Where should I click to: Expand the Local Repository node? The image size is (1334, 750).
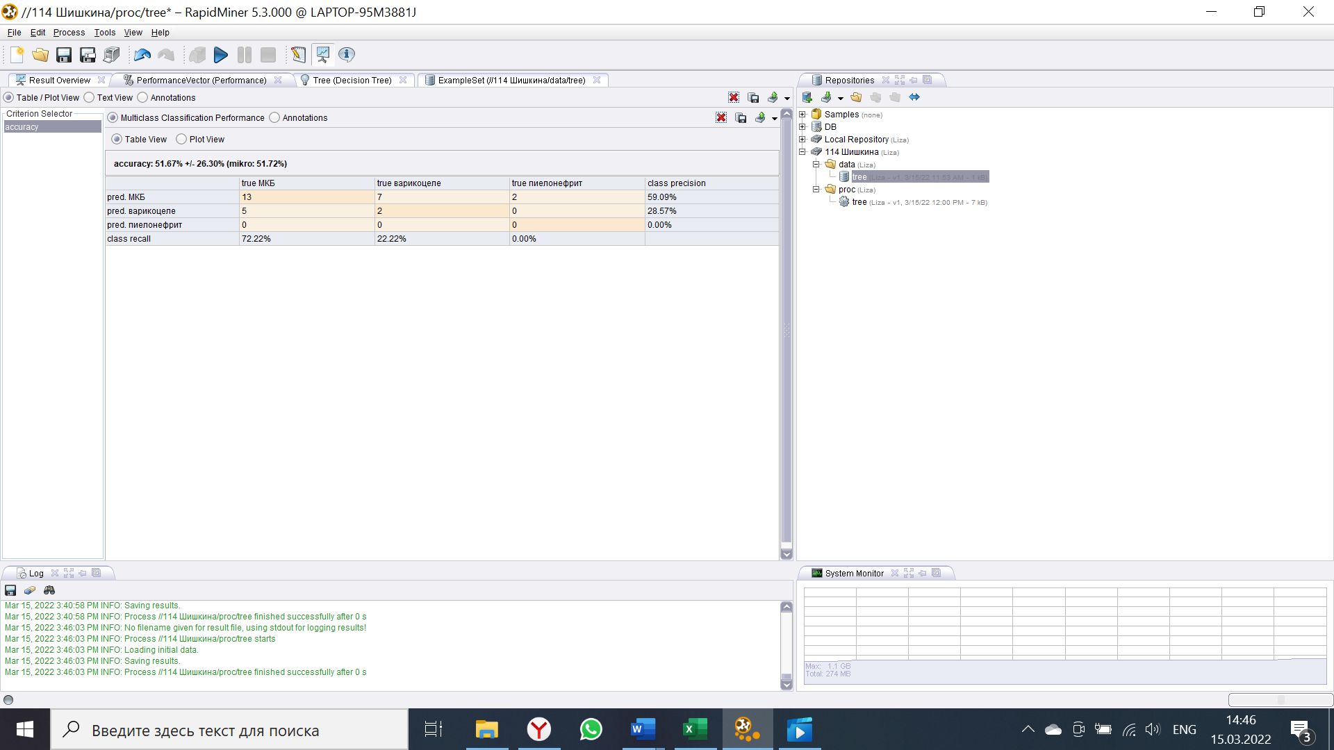point(802,140)
